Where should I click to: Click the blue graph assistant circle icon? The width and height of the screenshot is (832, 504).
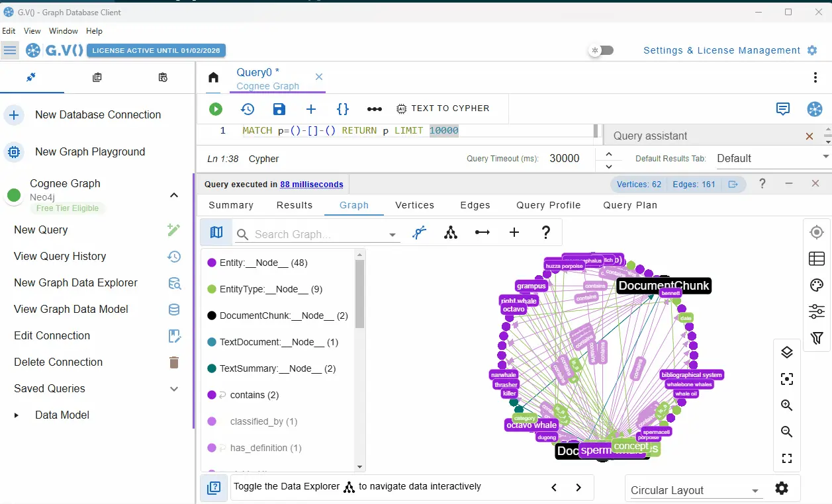point(815,109)
